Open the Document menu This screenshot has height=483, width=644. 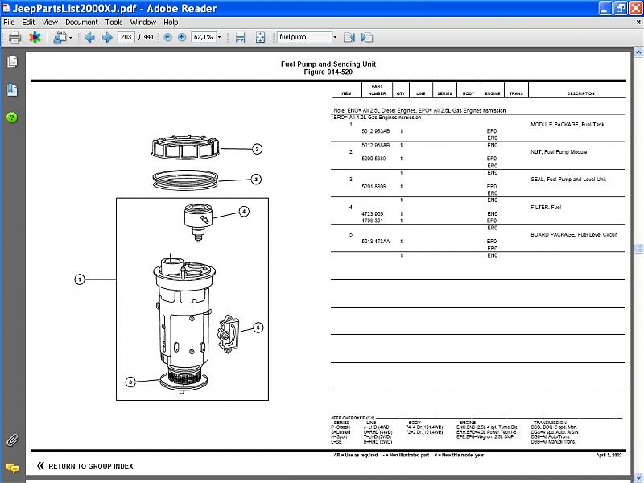pyautogui.click(x=82, y=23)
